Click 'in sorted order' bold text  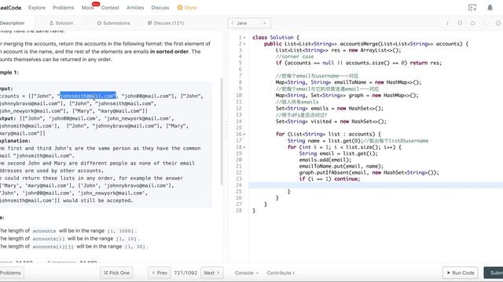pyautogui.click(x=169, y=52)
